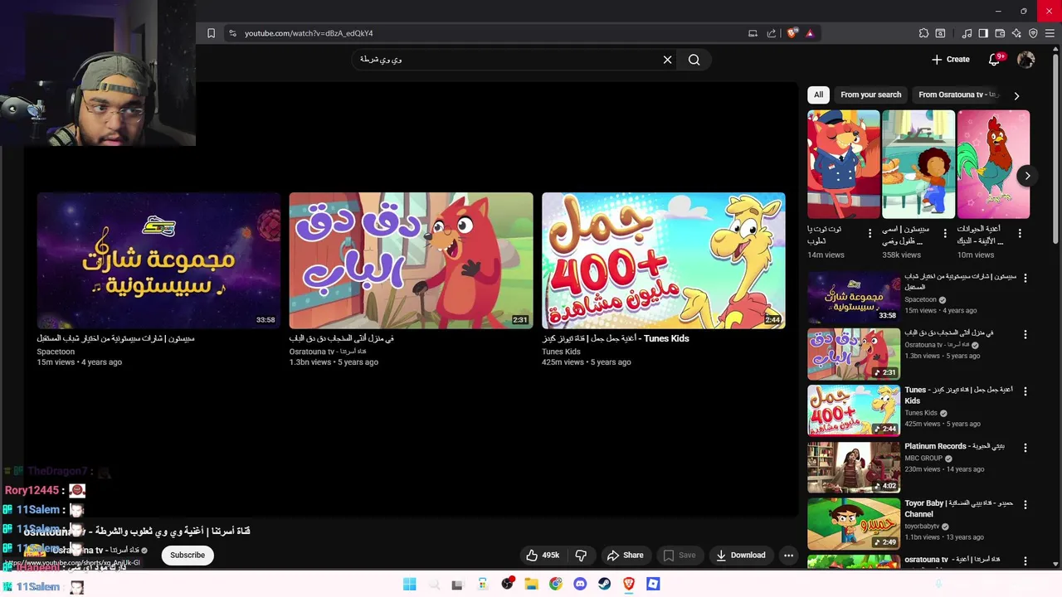This screenshot has height=597, width=1062.
Task: Open end-screen camel 400+ video card
Action: 664,260
